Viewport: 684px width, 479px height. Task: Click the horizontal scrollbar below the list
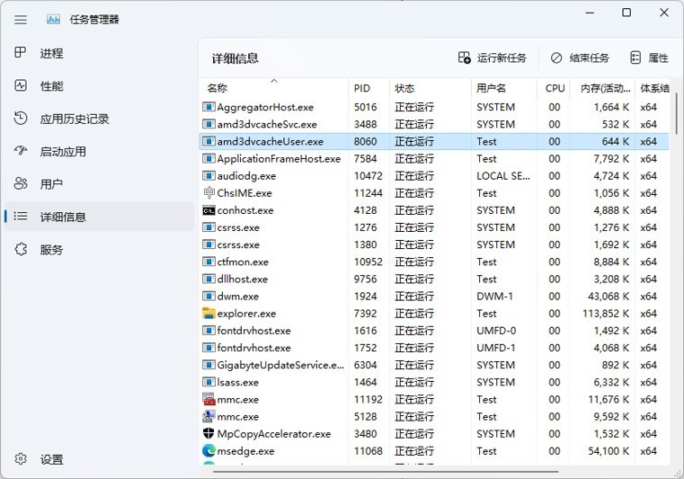tap(386, 472)
